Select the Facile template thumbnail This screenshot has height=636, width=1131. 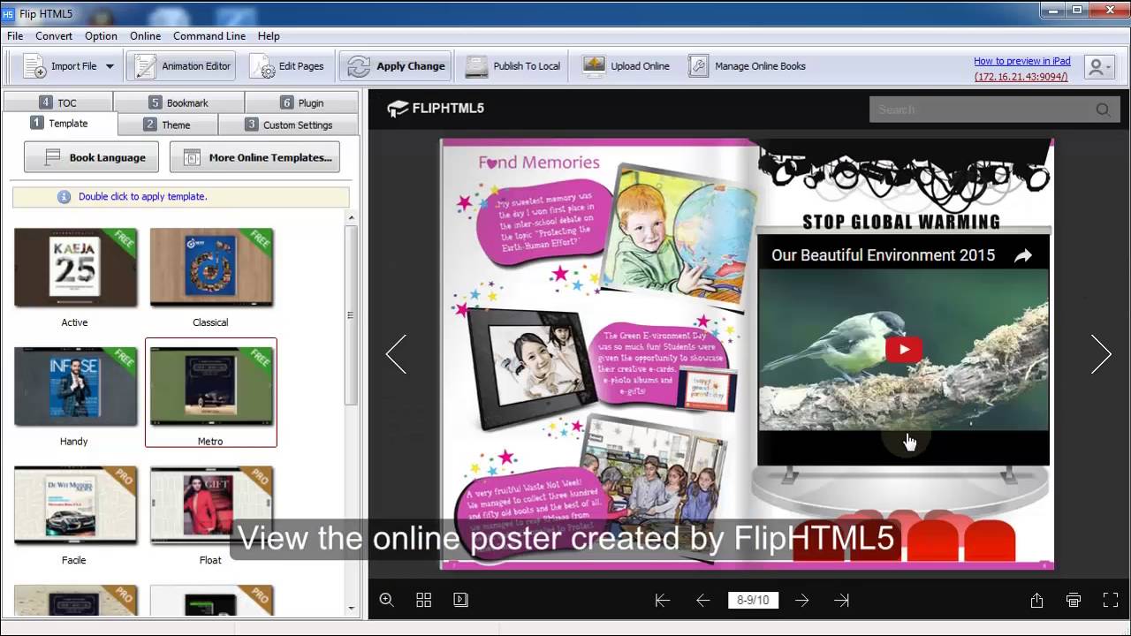click(x=75, y=506)
